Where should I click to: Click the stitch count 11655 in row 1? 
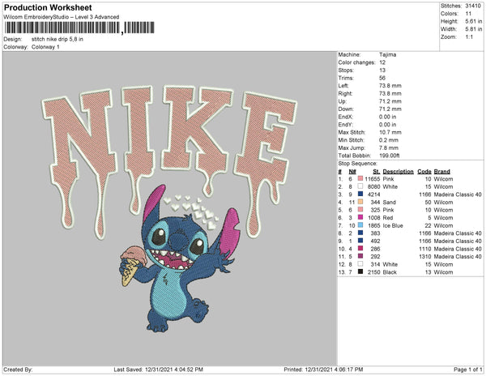(x=373, y=179)
